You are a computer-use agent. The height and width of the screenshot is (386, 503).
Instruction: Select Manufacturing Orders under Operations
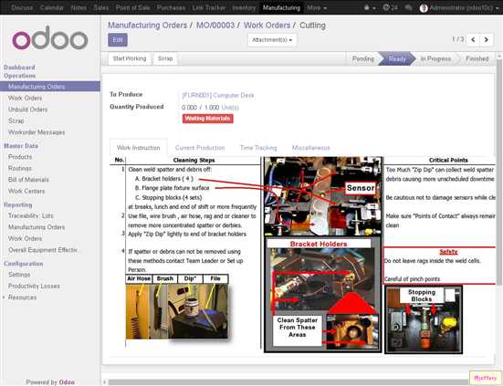49,87
